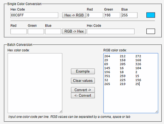Click value 158 in RGB list
The height and width of the screenshot is (124, 164).
click(x=123, y=60)
